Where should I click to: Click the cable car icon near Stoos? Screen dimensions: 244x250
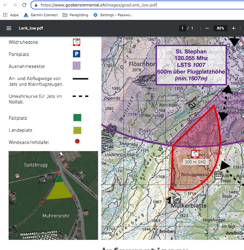218,175
